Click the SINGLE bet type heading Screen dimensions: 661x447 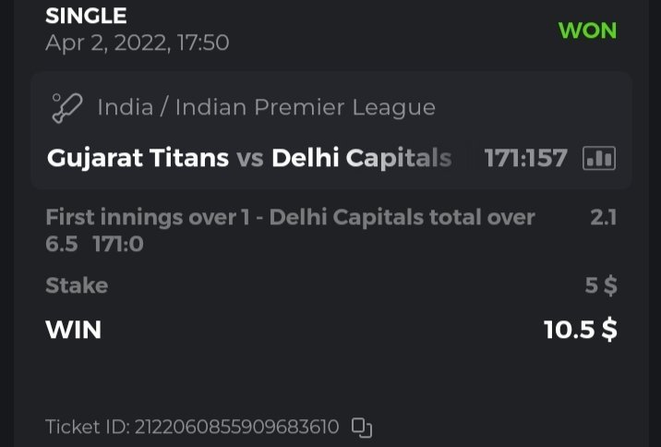point(86,16)
